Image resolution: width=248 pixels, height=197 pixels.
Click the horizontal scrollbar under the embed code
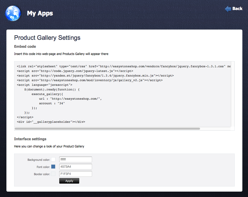click(x=108, y=128)
